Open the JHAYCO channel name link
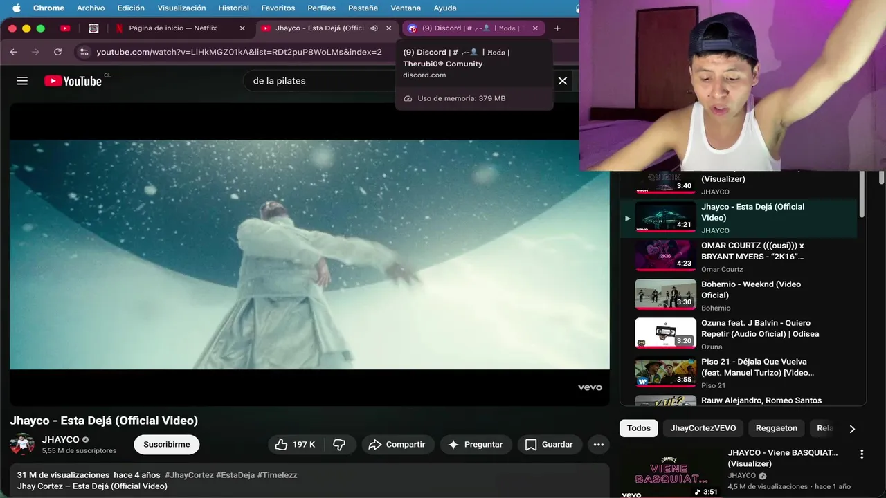This screenshot has height=498, width=886. (60, 439)
